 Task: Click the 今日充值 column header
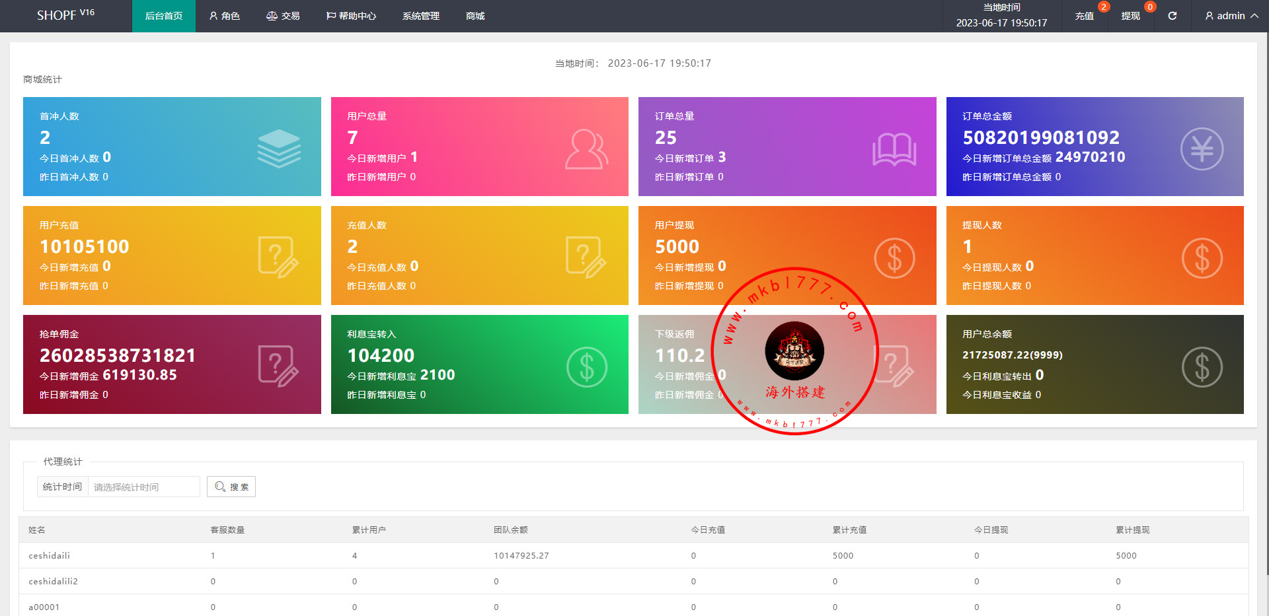point(708,530)
